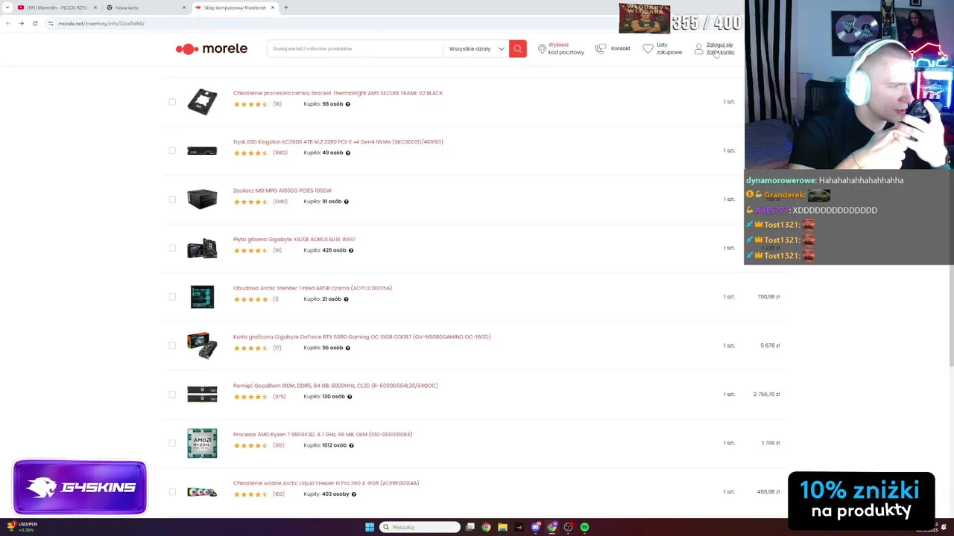Click the info icon next to Kupiło: 96 osób
954x536 pixels.
click(x=348, y=348)
